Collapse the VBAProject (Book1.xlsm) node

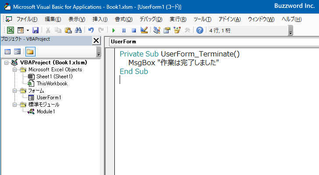(6, 63)
